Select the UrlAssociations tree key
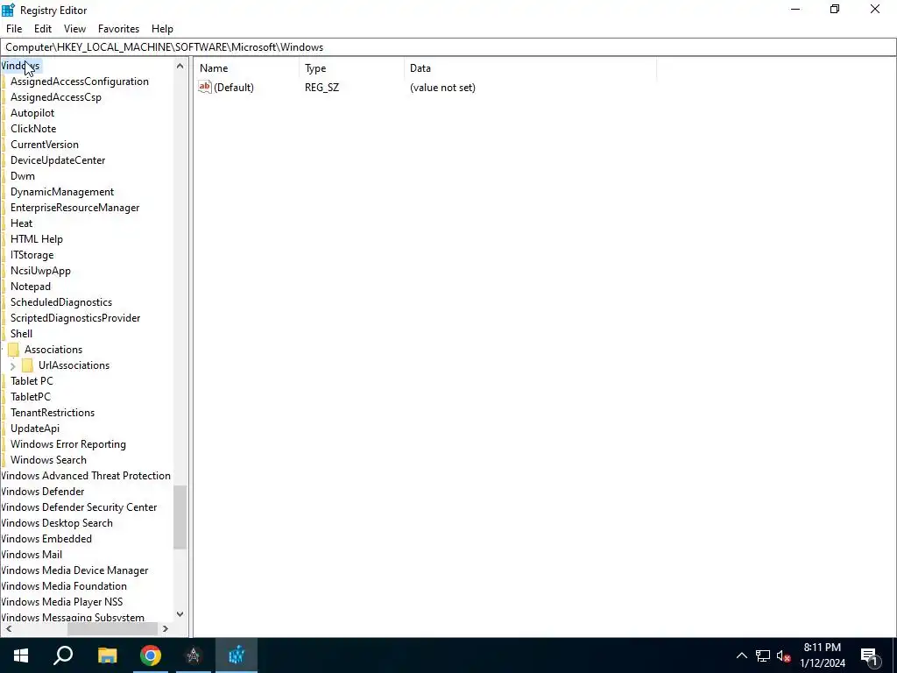 74,365
